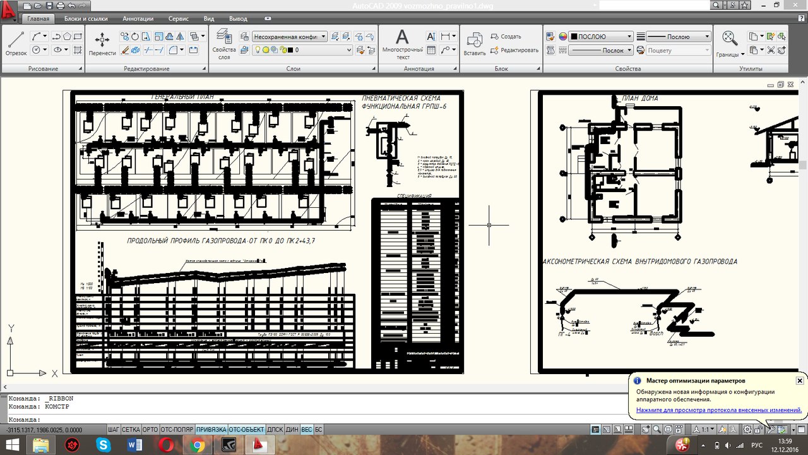Disable ПРИВЯЗКА object snap
Screen dimensions: 808x455
[211, 430]
